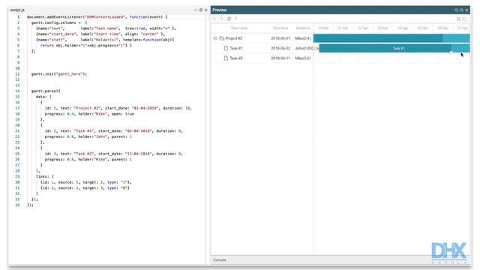The width and height of the screenshot is (480, 270).
Task: Click the Holder(s) column header
Action: point(303,28)
